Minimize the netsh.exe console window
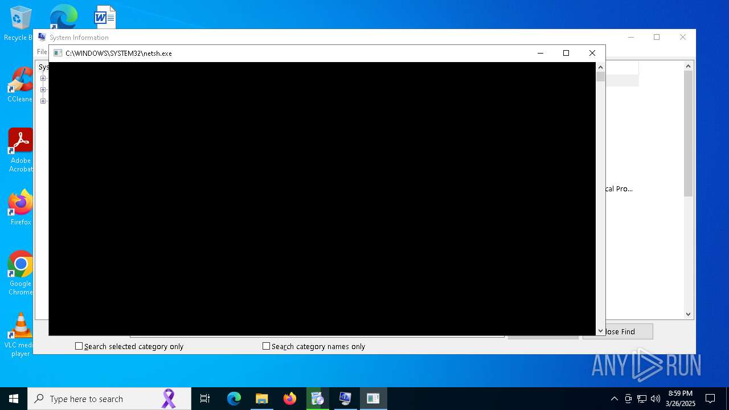This screenshot has width=729, height=410. tap(540, 53)
